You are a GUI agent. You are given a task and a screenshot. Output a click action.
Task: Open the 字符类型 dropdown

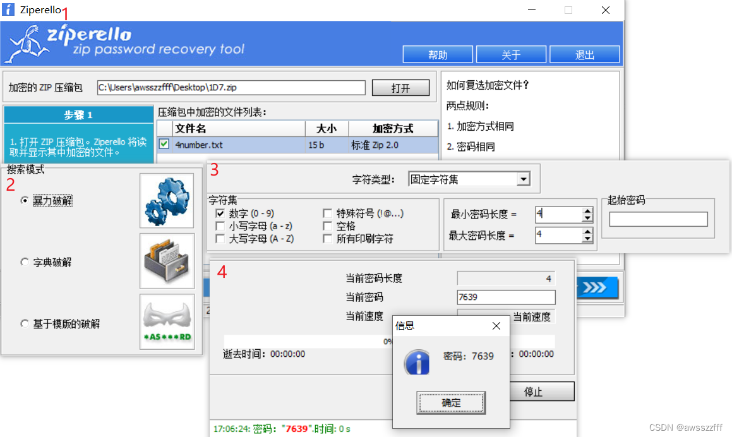524,179
